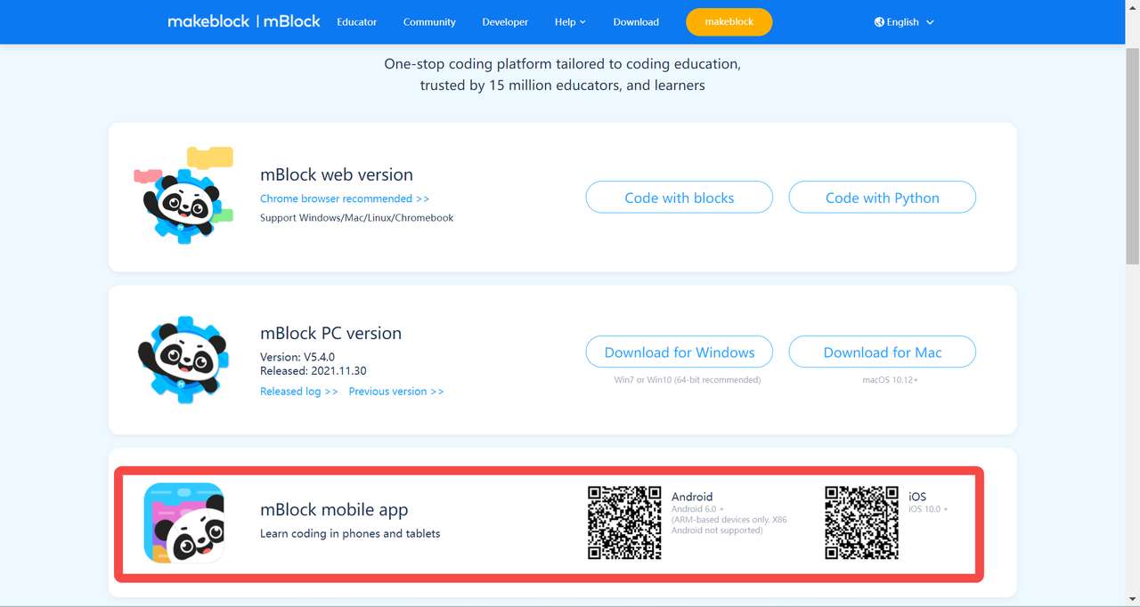
Task: Click the Code with Python button
Action: [x=883, y=198]
